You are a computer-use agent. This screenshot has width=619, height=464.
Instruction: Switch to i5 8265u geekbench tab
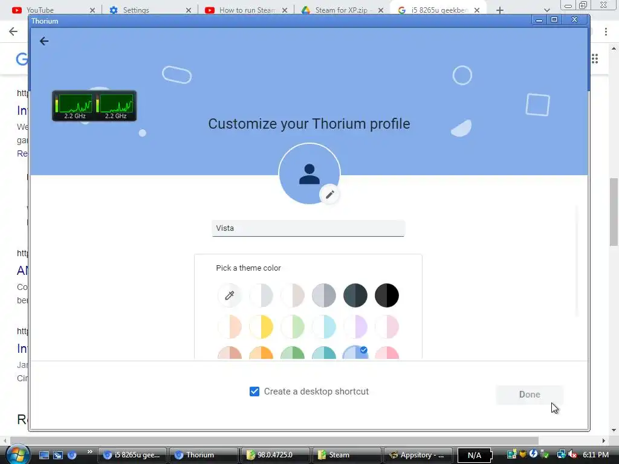pos(439,10)
